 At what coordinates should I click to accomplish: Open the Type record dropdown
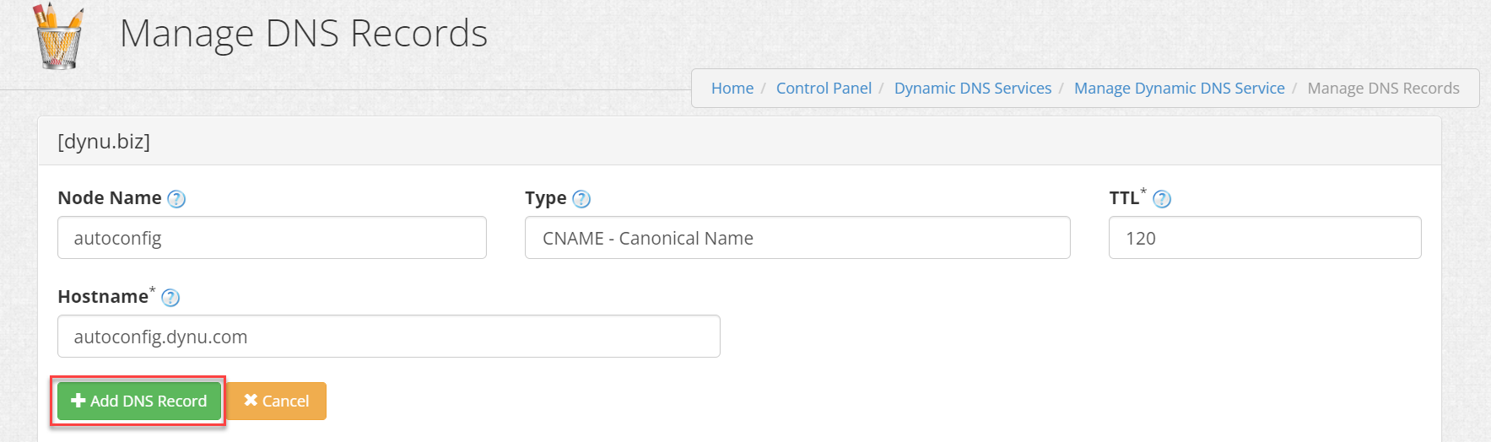click(x=797, y=238)
